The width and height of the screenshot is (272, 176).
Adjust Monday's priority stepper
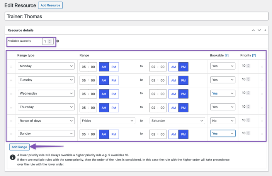[x=248, y=66]
